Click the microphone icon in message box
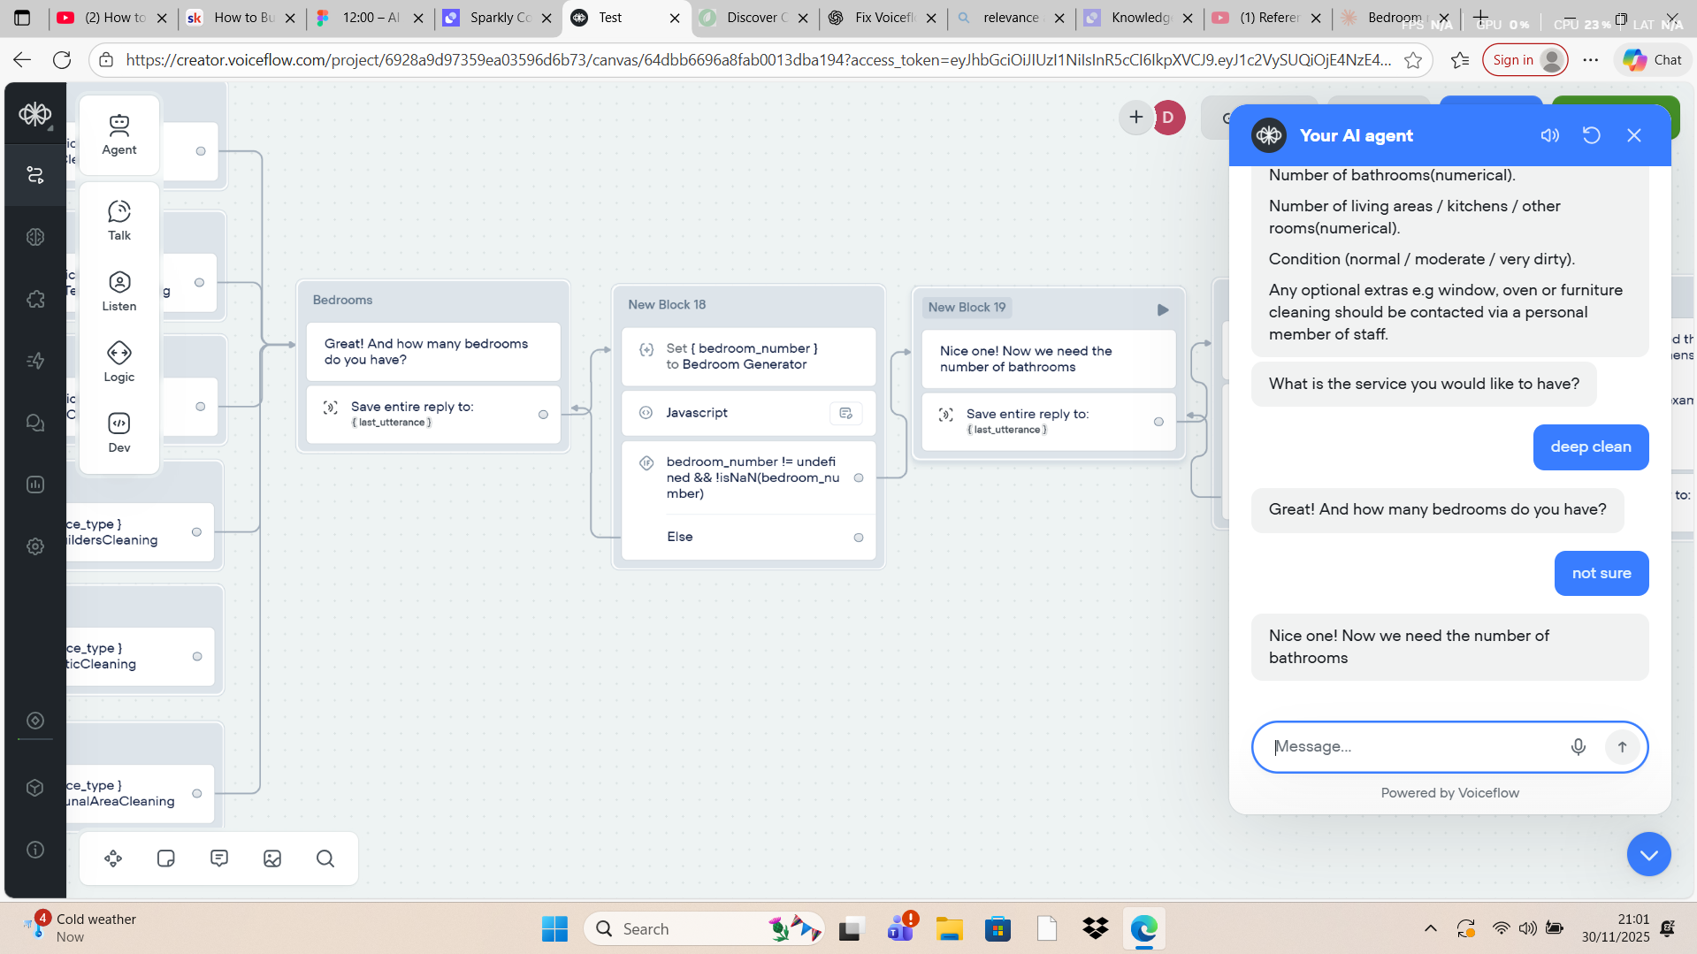The height and width of the screenshot is (954, 1697). [1579, 747]
